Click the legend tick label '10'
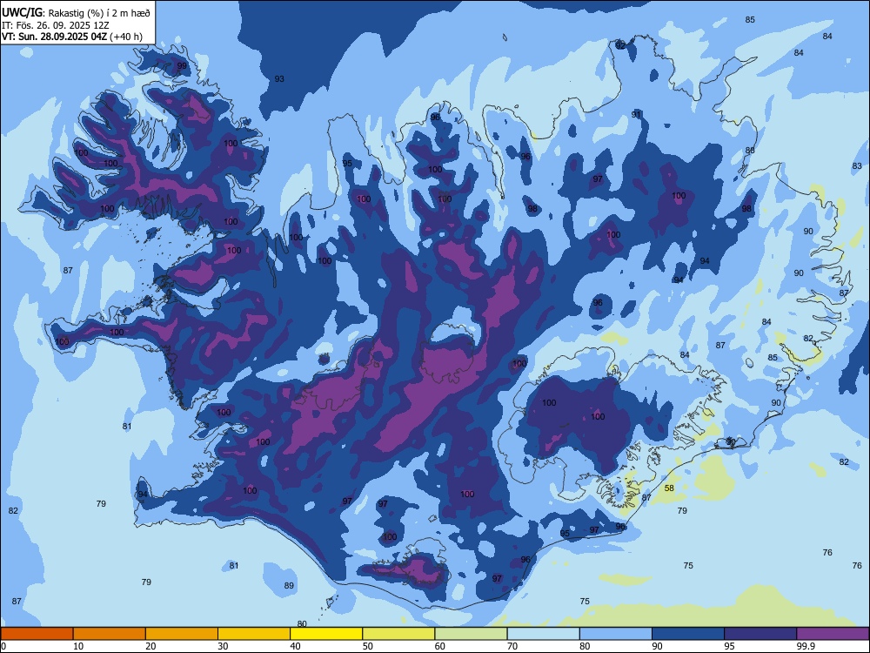870x653 pixels. [78, 646]
